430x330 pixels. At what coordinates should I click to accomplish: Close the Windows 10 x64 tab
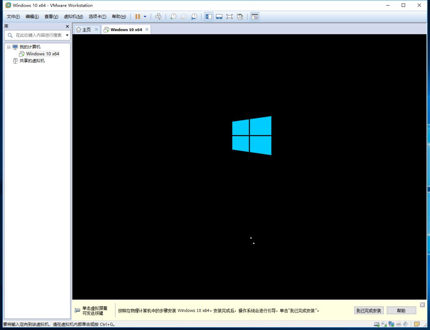click(147, 29)
